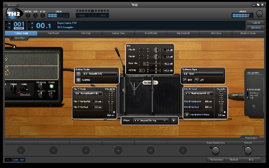Viewport: 269px width, 168px height.
Task: Click the Factory badge under 001
Action: 19,28
